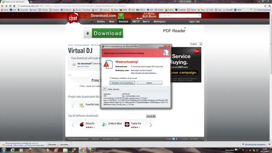Open the Contacts bookmark
Screen dimensions: 272x153
coord(54,10)
